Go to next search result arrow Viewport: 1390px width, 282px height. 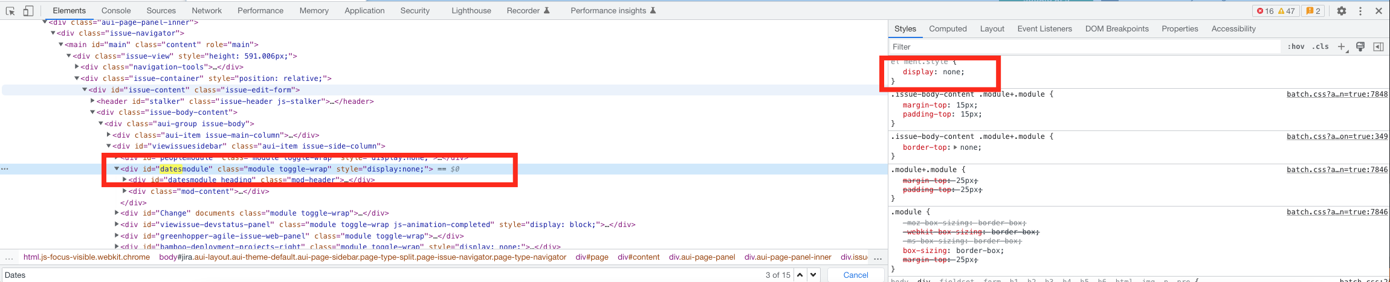coord(813,275)
